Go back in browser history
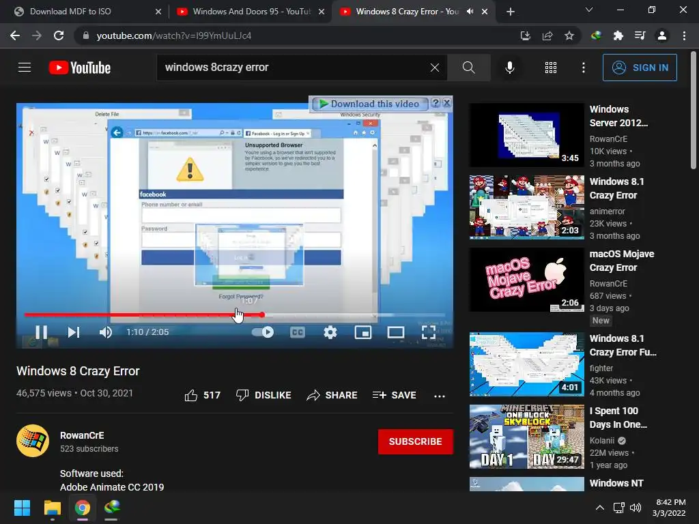Screen dimensions: 699x524 pos(15,35)
